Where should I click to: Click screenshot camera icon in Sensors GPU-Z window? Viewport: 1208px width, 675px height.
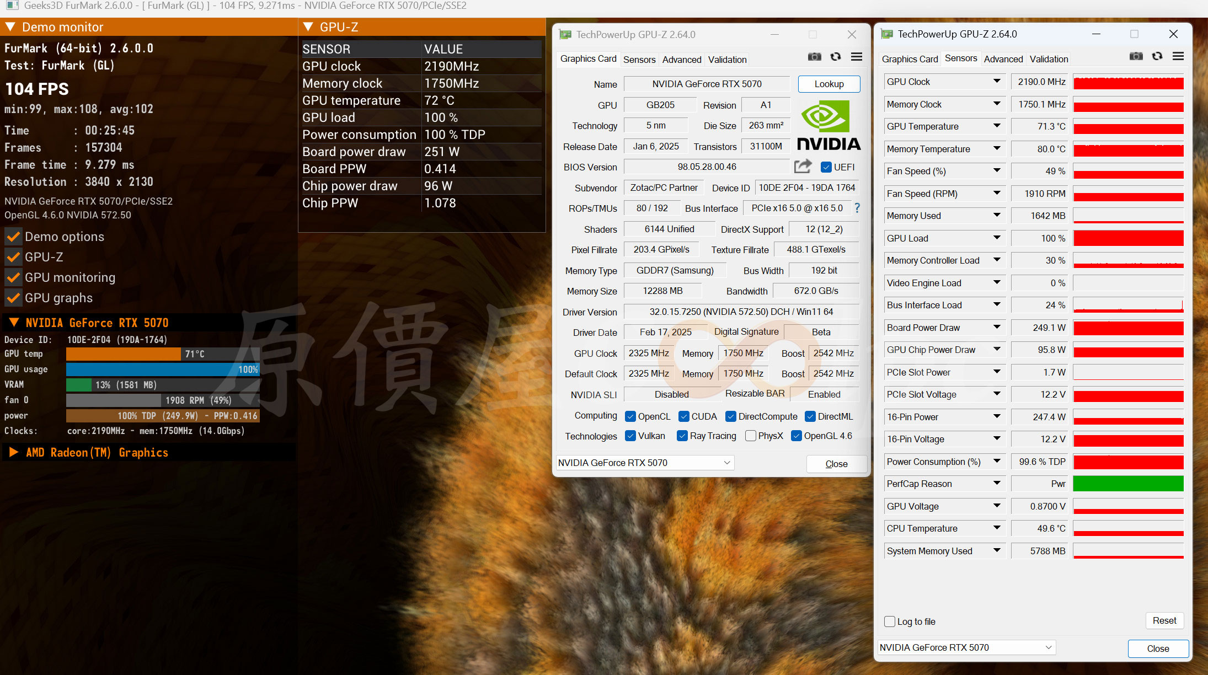pos(1136,56)
